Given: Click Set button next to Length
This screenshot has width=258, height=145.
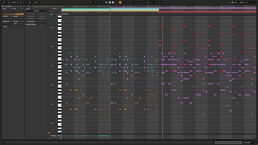Looking at the screenshot, I should point(22,16).
